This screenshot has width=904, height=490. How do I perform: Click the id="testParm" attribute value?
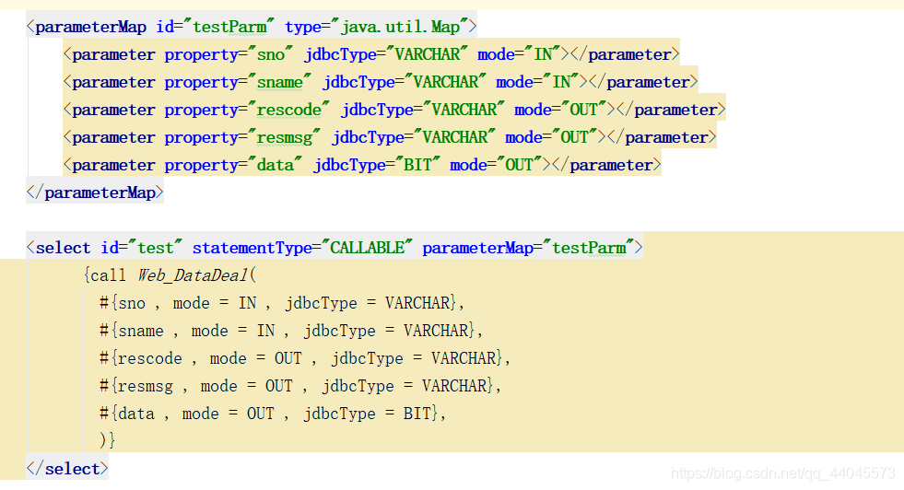(229, 27)
